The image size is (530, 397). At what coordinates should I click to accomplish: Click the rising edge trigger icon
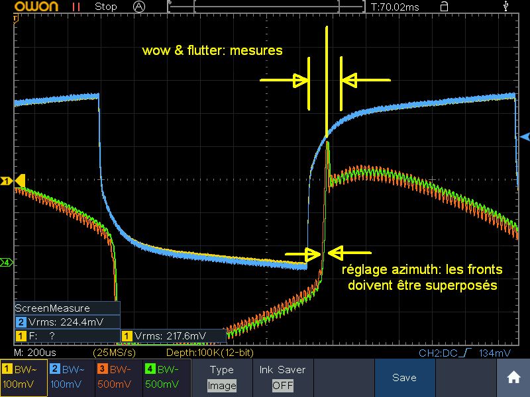[466, 353]
